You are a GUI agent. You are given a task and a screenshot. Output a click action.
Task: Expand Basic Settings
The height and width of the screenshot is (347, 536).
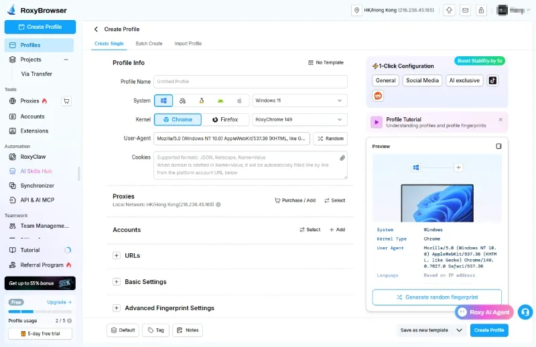(117, 282)
